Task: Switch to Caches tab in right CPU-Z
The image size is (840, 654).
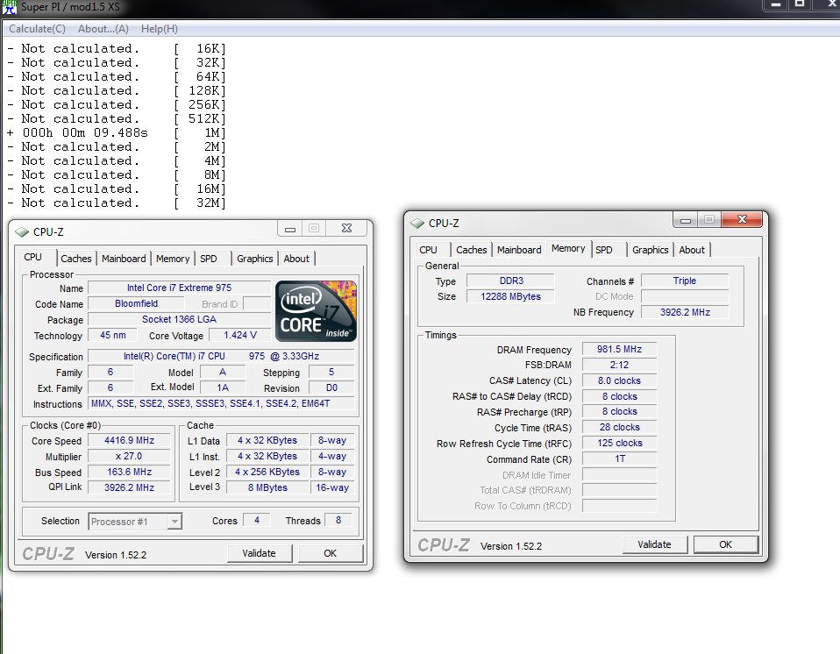Action: tap(472, 250)
